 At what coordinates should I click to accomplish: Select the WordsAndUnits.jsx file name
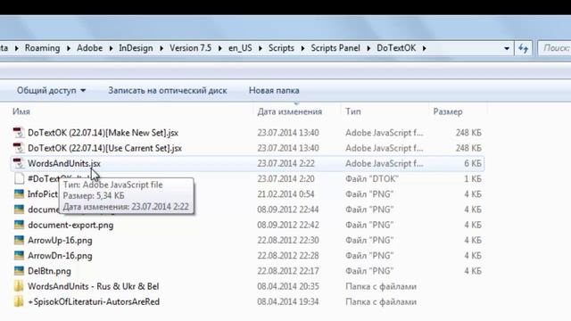coord(64,163)
